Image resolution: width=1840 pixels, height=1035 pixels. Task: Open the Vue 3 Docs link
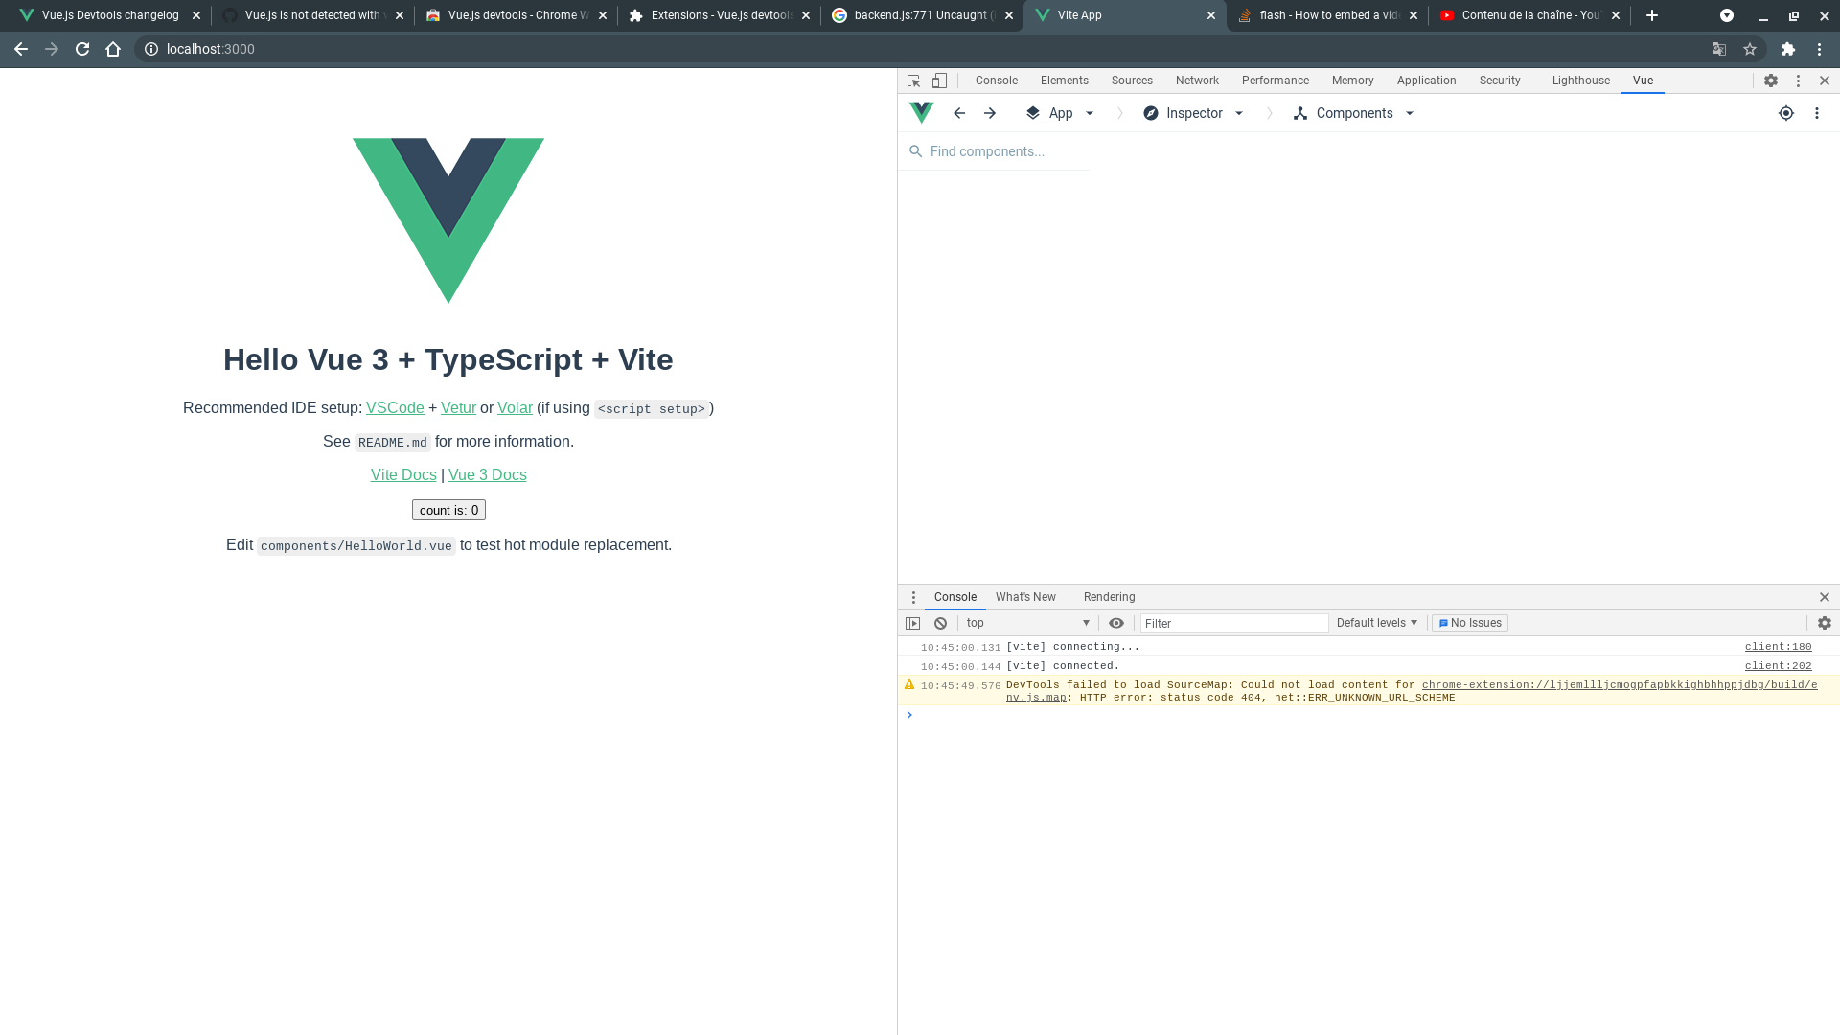488,475
